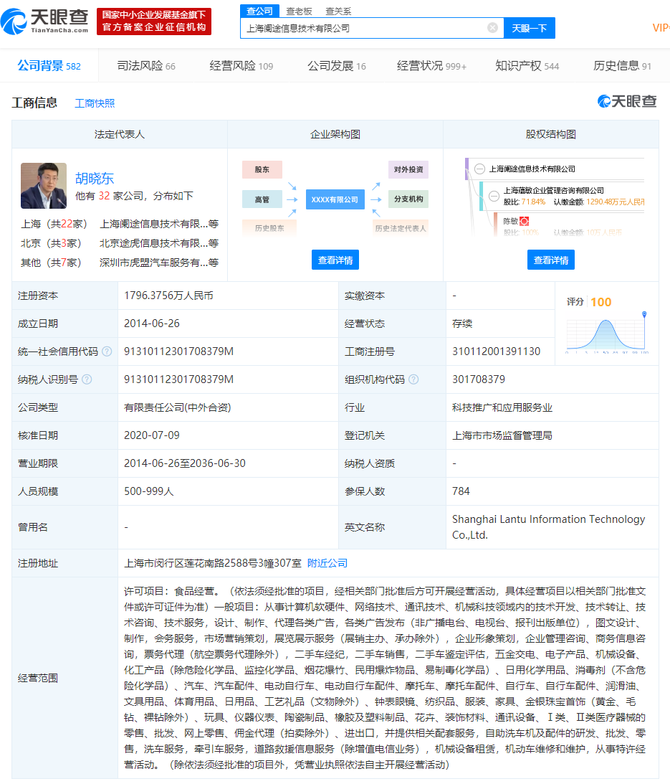
Task: Collapse the 上海蓓敬企业管理咨询有限公司 node
Action: [493, 196]
